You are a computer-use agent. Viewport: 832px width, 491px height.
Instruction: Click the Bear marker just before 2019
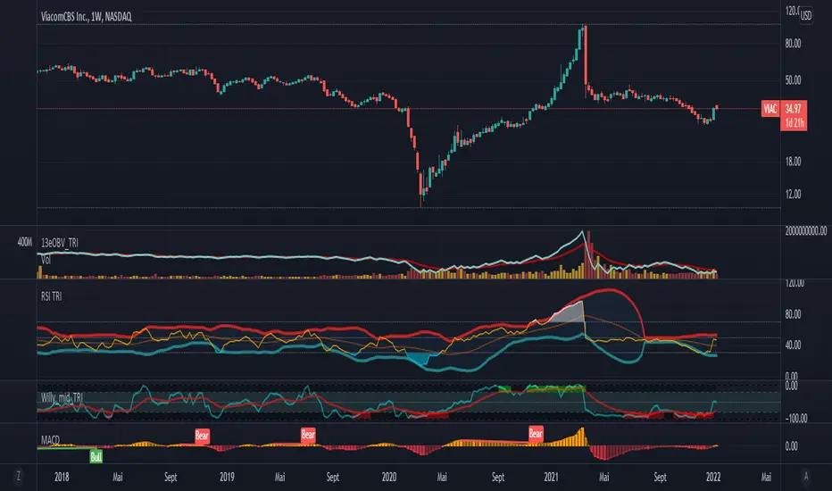tap(202, 436)
